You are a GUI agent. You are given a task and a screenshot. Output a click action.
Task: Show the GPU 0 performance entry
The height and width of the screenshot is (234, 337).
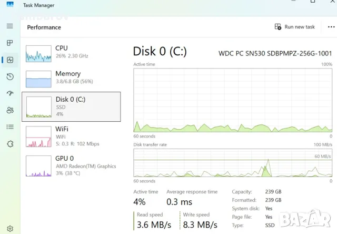coord(71,165)
